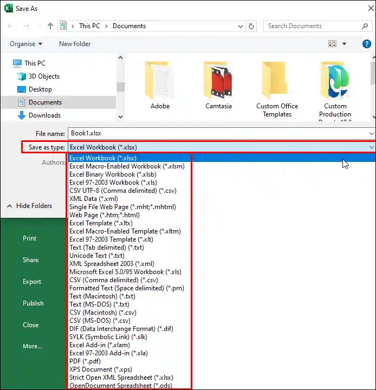Screen dimensions: 376x390
Task: Open the Custom Production folder
Action: (335, 91)
